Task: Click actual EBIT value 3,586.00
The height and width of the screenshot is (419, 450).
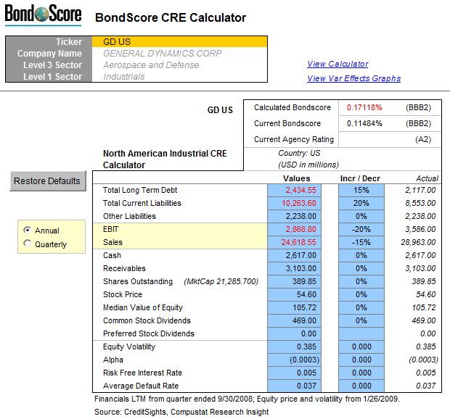Action: coord(420,229)
